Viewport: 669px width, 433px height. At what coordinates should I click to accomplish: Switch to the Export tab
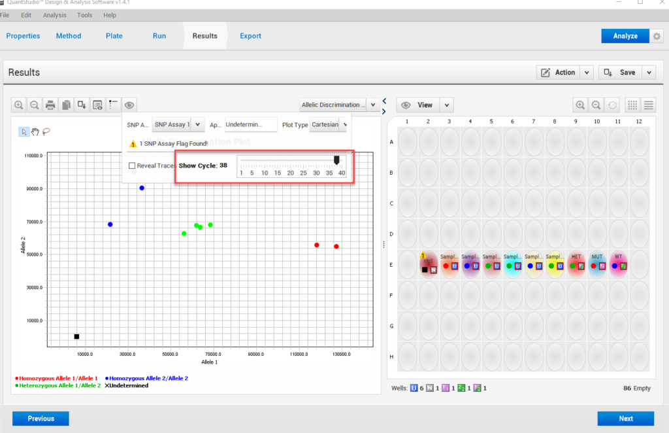point(250,36)
